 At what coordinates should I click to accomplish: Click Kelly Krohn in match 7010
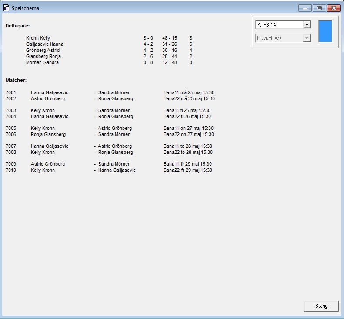tap(43, 170)
